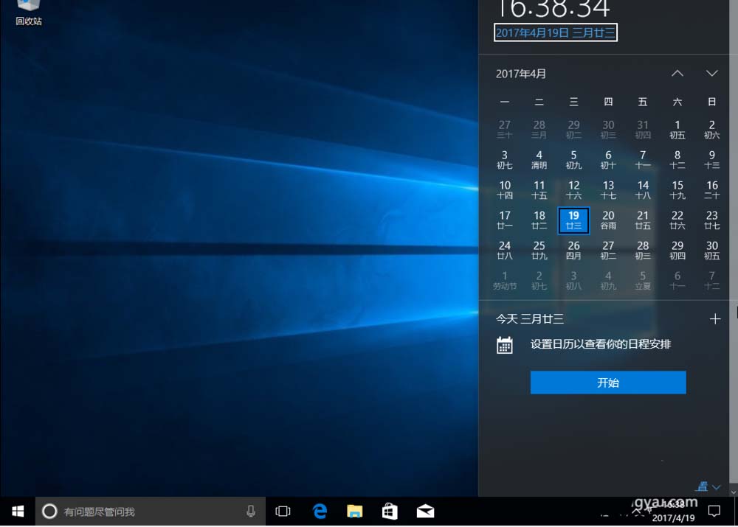The height and width of the screenshot is (527, 738).
Task: Open the Action Center notification icon
Action: pos(714,511)
